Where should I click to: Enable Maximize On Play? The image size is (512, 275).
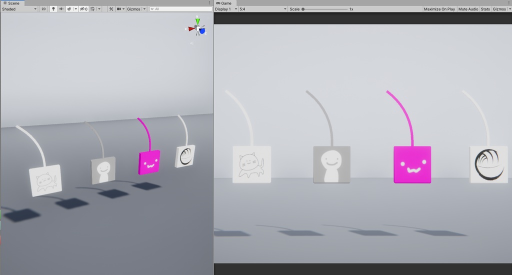tap(439, 9)
